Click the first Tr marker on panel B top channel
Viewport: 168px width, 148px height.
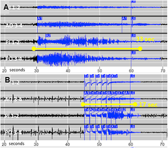86,76
